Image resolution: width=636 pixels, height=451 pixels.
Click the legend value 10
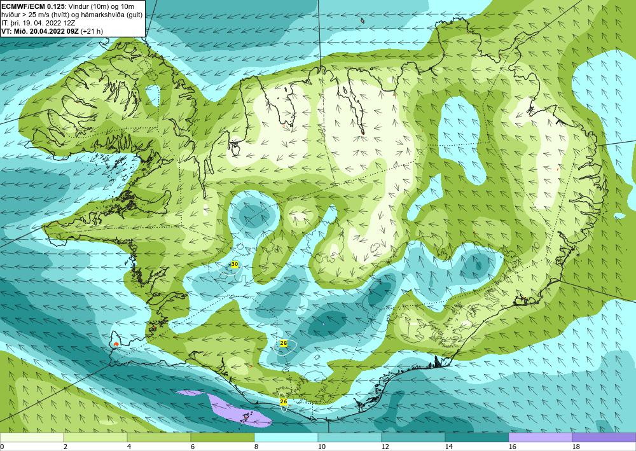pyautogui.click(x=321, y=447)
